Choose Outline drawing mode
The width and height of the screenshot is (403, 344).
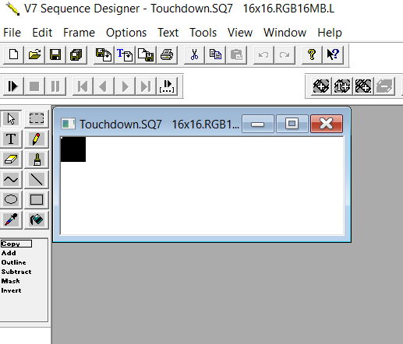coord(13,262)
